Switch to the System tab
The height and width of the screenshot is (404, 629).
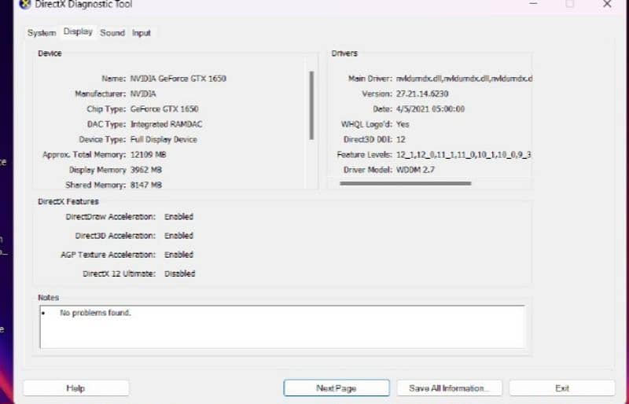click(x=42, y=33)
